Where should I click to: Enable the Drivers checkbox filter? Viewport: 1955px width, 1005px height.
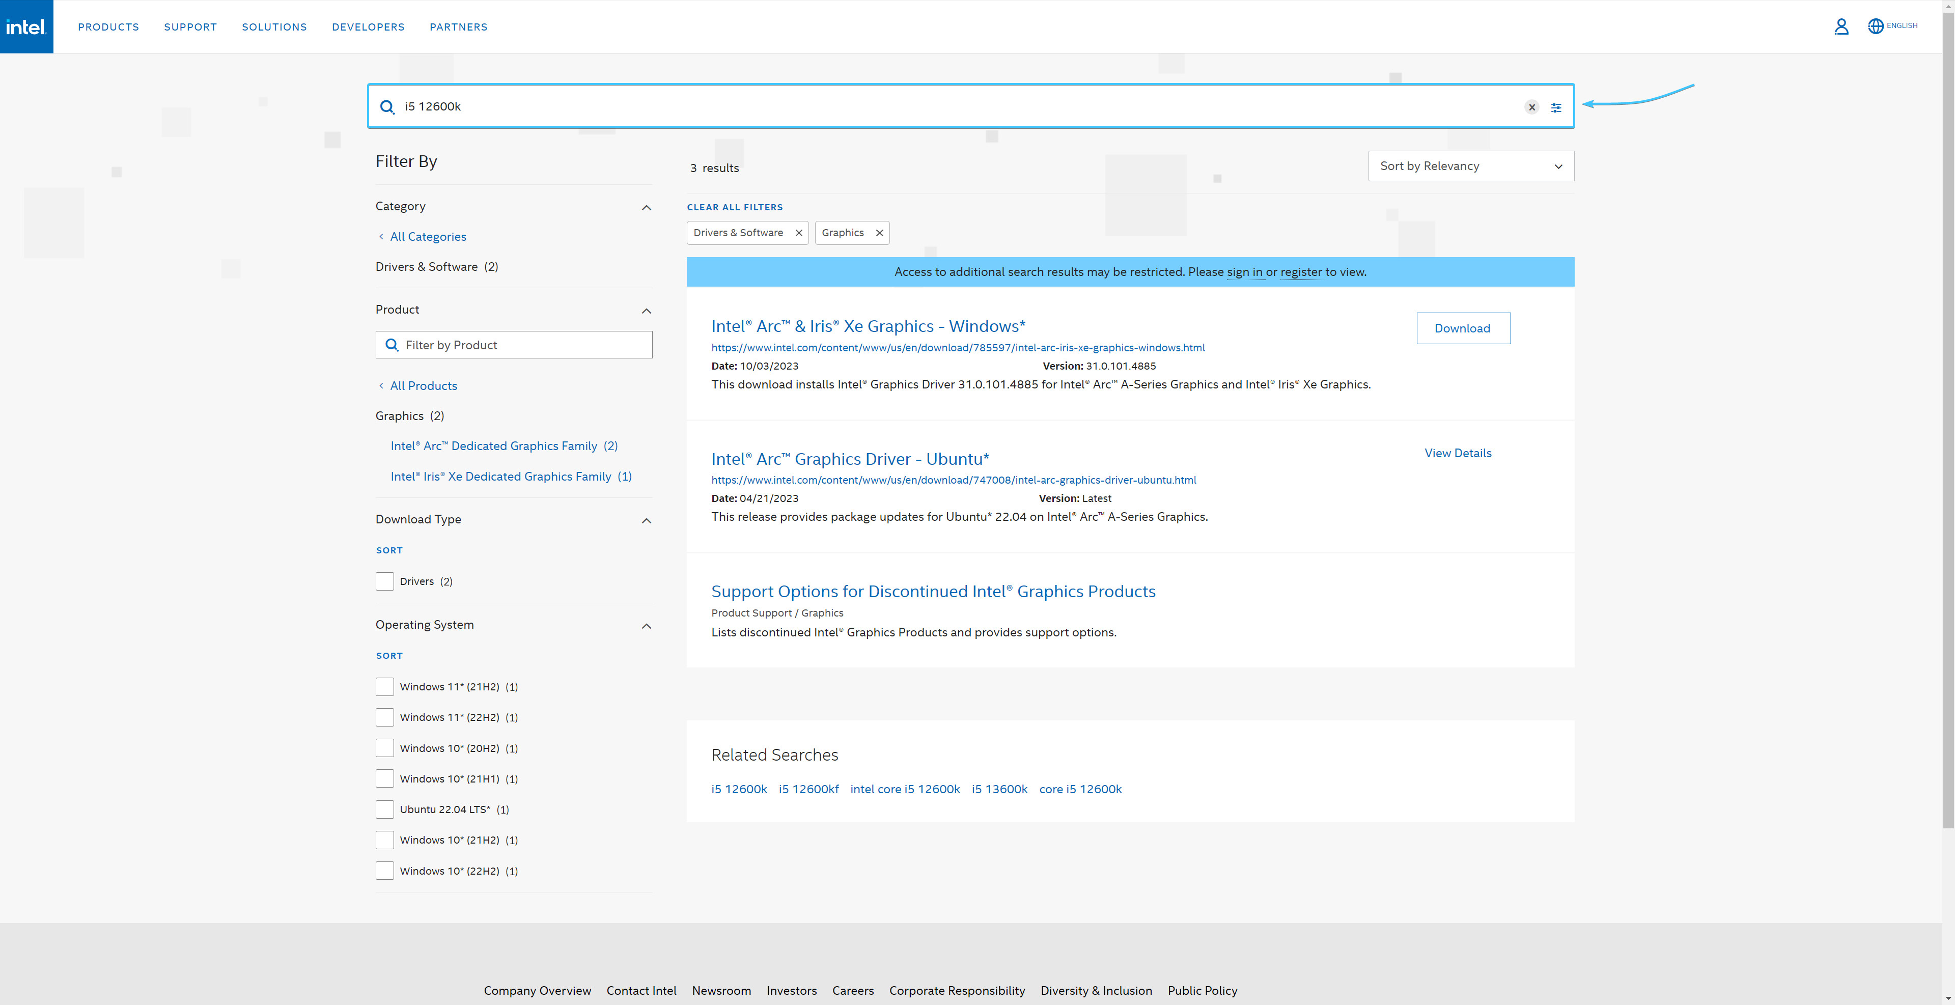point(384,581)
